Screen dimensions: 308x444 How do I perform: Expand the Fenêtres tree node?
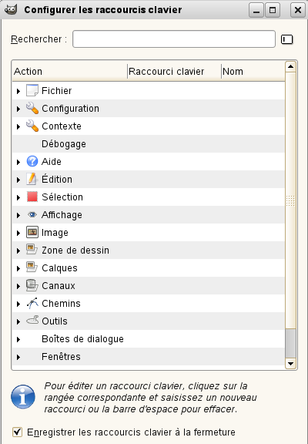pos(18,357)
